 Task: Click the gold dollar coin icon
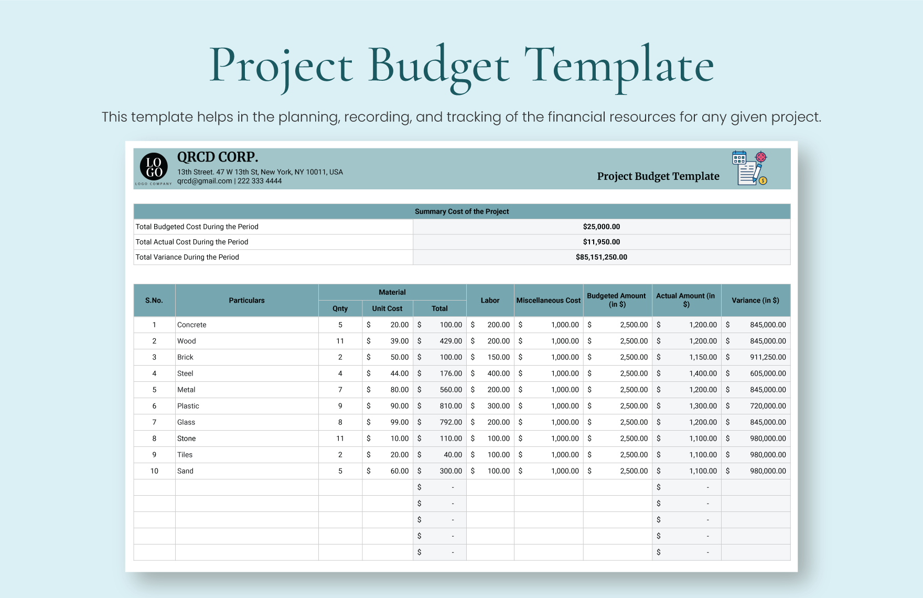pyautogui.click(x=763, y=181)
